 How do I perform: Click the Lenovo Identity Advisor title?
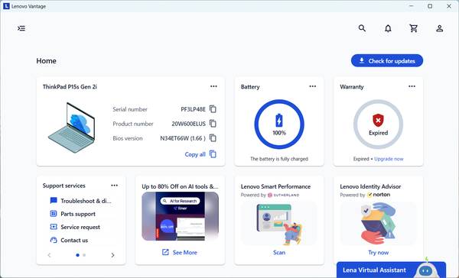coord(370,186)
